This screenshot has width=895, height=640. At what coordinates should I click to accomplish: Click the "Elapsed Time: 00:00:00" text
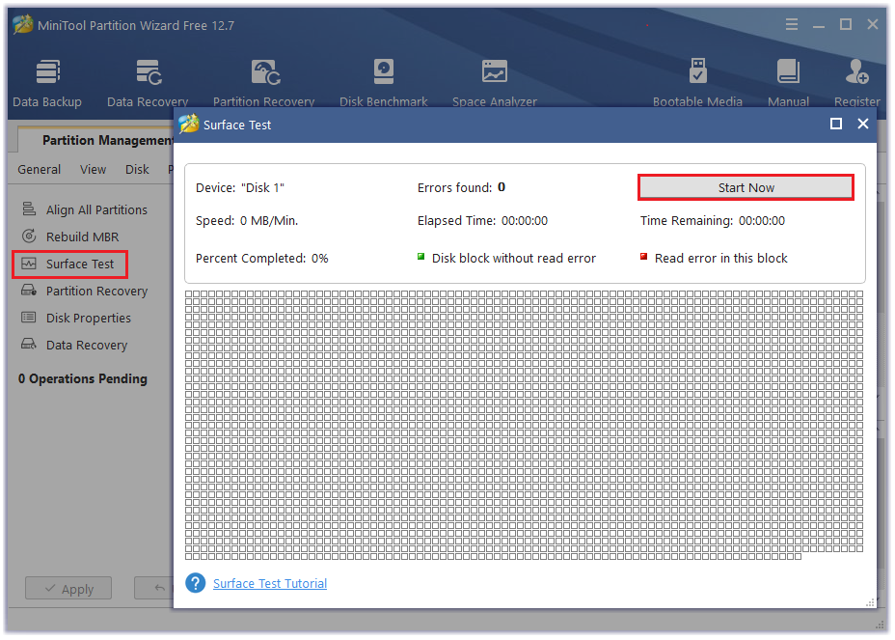pos(482,220)
